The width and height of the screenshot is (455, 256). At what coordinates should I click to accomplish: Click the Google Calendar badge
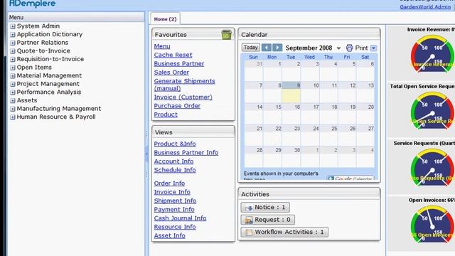(350, 178)
